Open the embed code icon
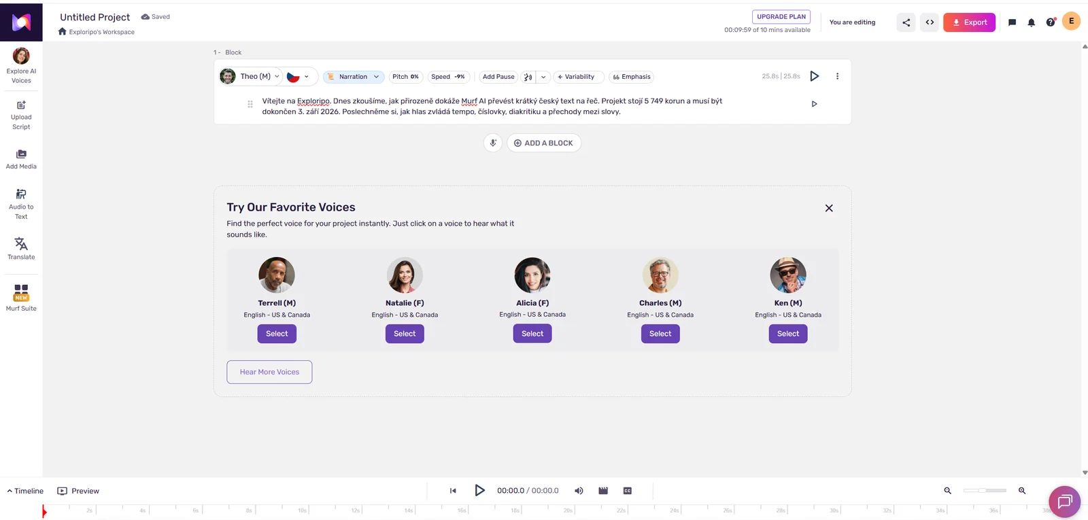 coord(930,22)
